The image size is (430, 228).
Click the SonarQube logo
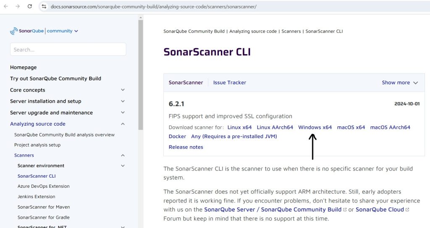(x=27, y=31)
